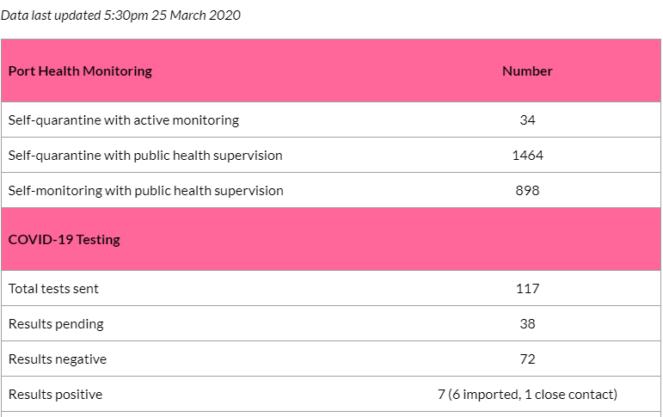
Task: Click the number 898
Action: pos(527,190)
